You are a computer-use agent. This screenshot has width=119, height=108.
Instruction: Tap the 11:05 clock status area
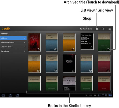(x=102, y=95)
